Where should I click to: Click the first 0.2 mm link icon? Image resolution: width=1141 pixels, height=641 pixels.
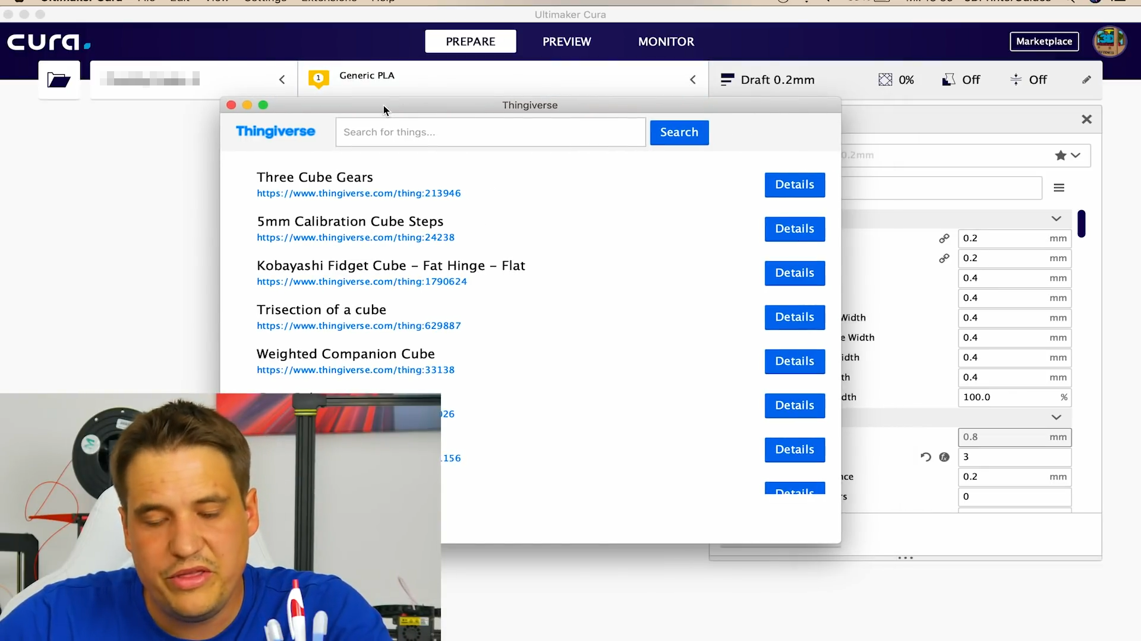tap(944, 238)
